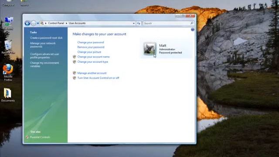The width and height of the screenshot is (279, 157).
Task: Maximize the User Accounts window
Action: (x=183, y=16)
